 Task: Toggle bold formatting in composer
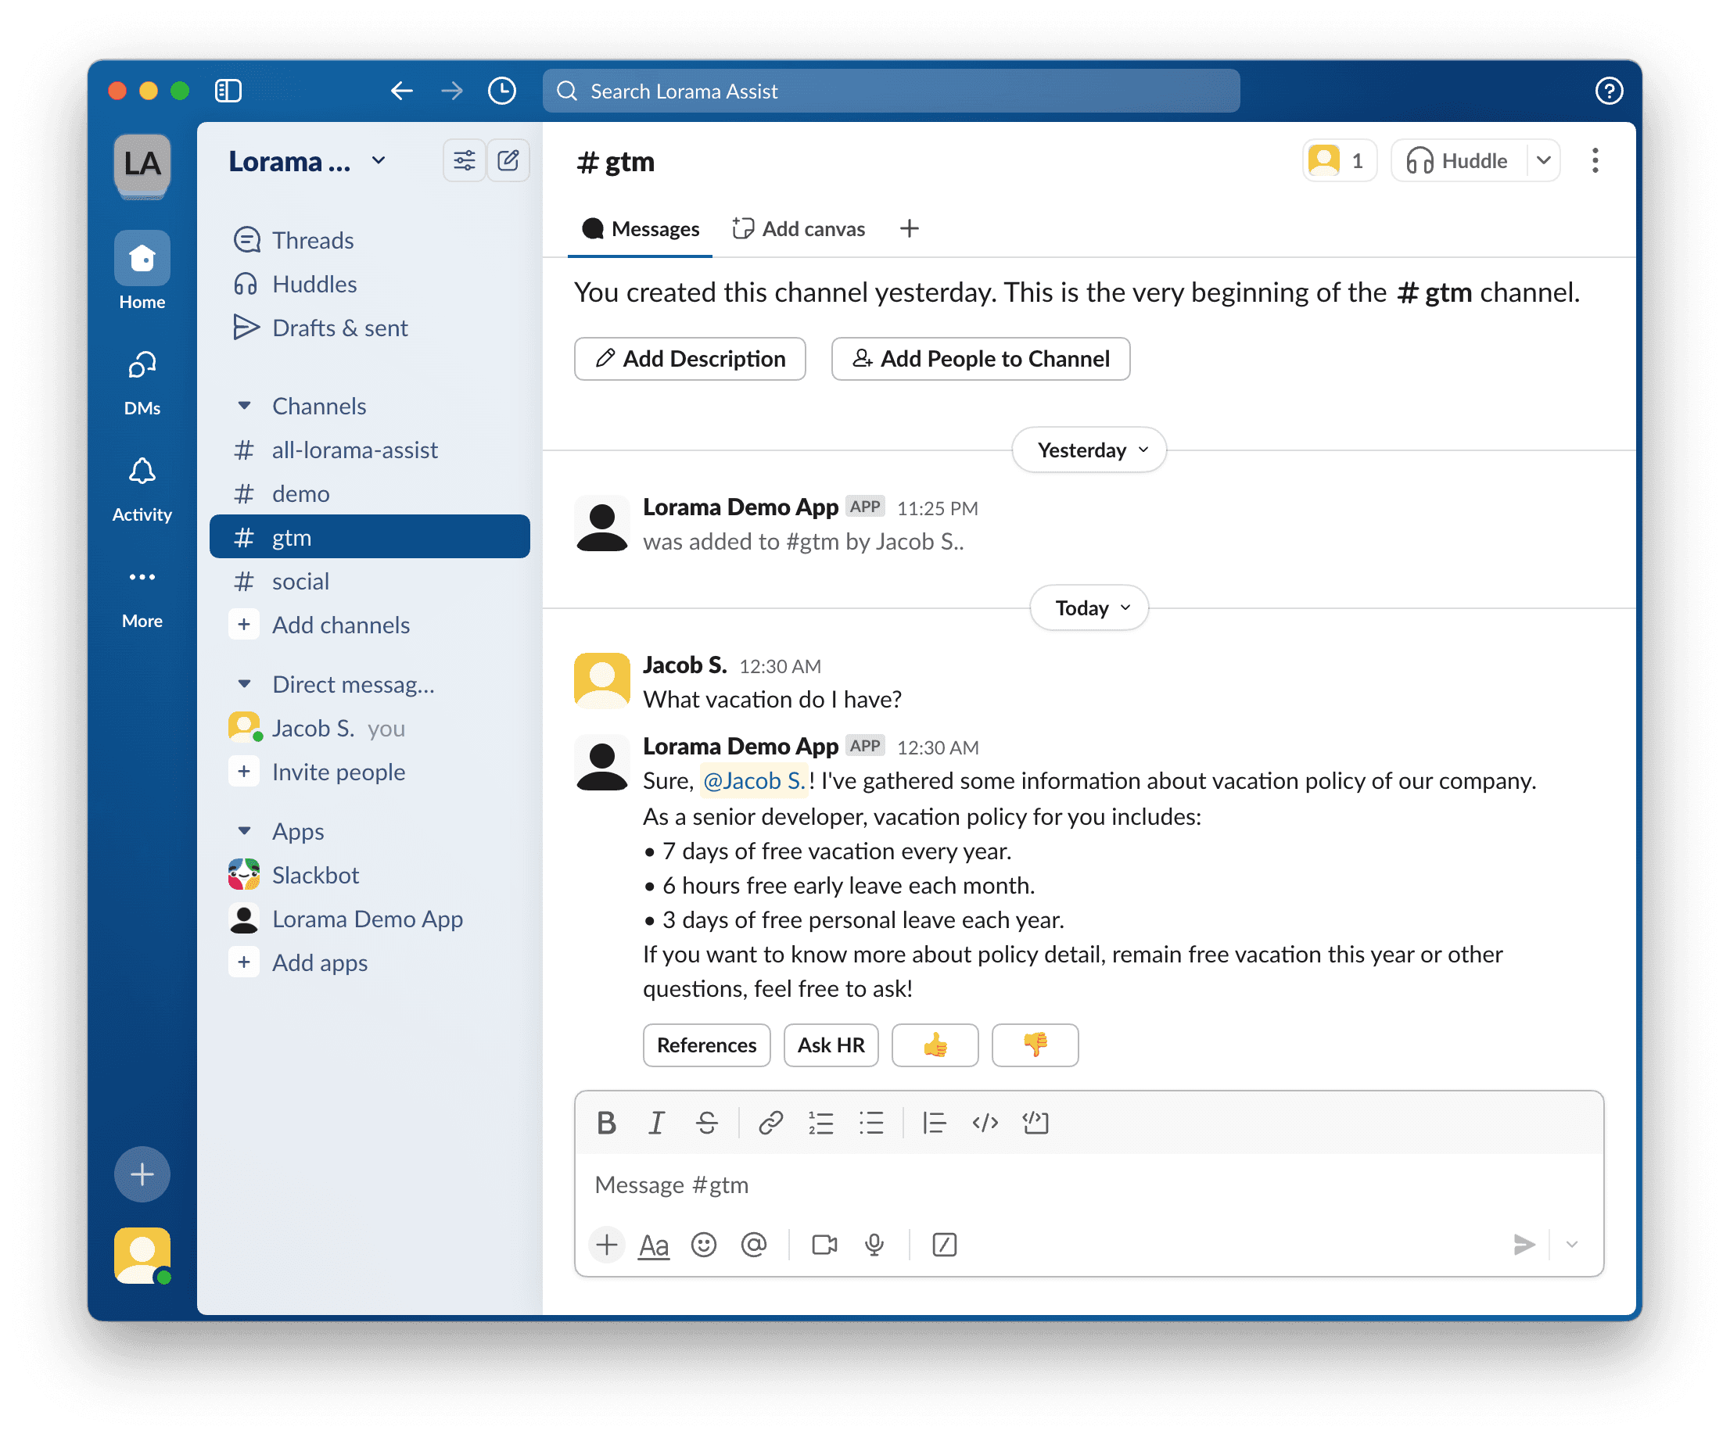point(606,1123)
